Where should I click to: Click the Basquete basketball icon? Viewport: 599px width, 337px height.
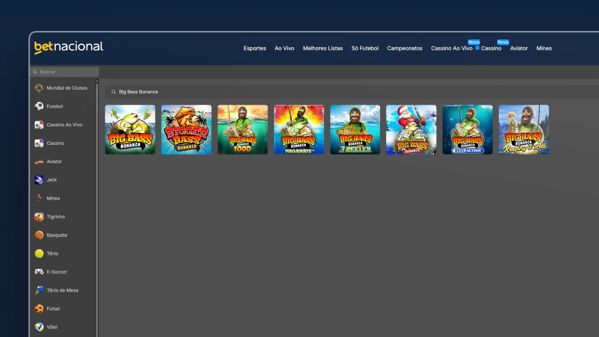39,235
